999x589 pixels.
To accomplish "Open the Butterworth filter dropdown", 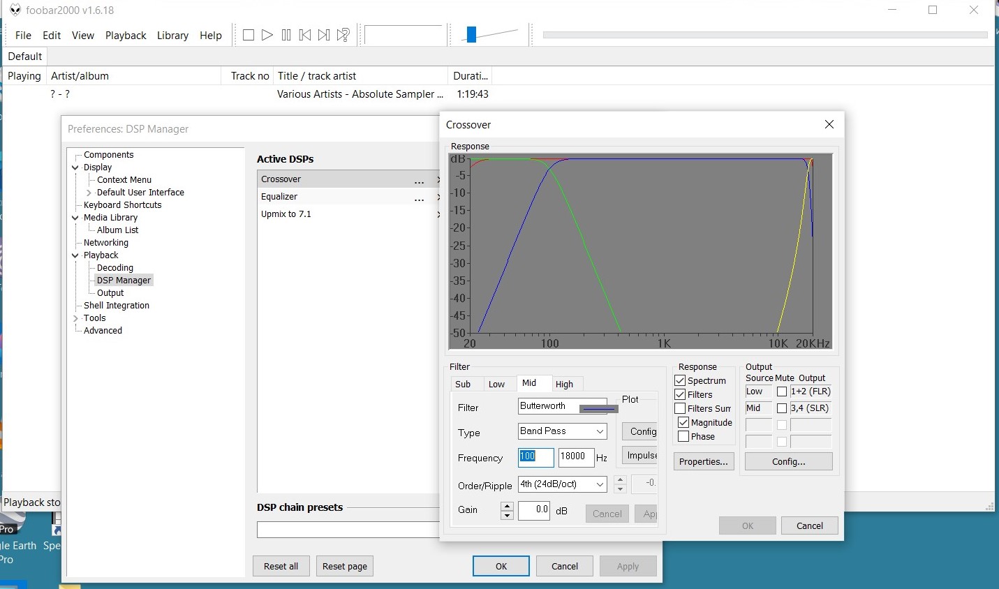I will (x=563, y=406).
